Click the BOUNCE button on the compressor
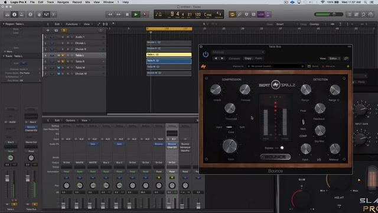The width and height of the screenshot is (378, 213). point(275,157)
